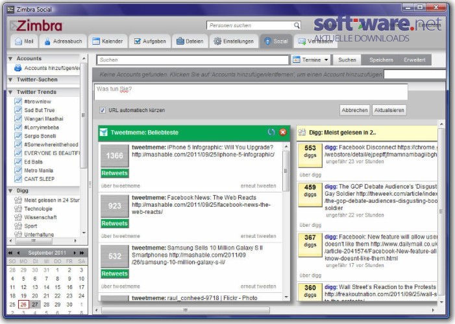
Task: Click the Aktualisieren button
Action: (389, 110)
